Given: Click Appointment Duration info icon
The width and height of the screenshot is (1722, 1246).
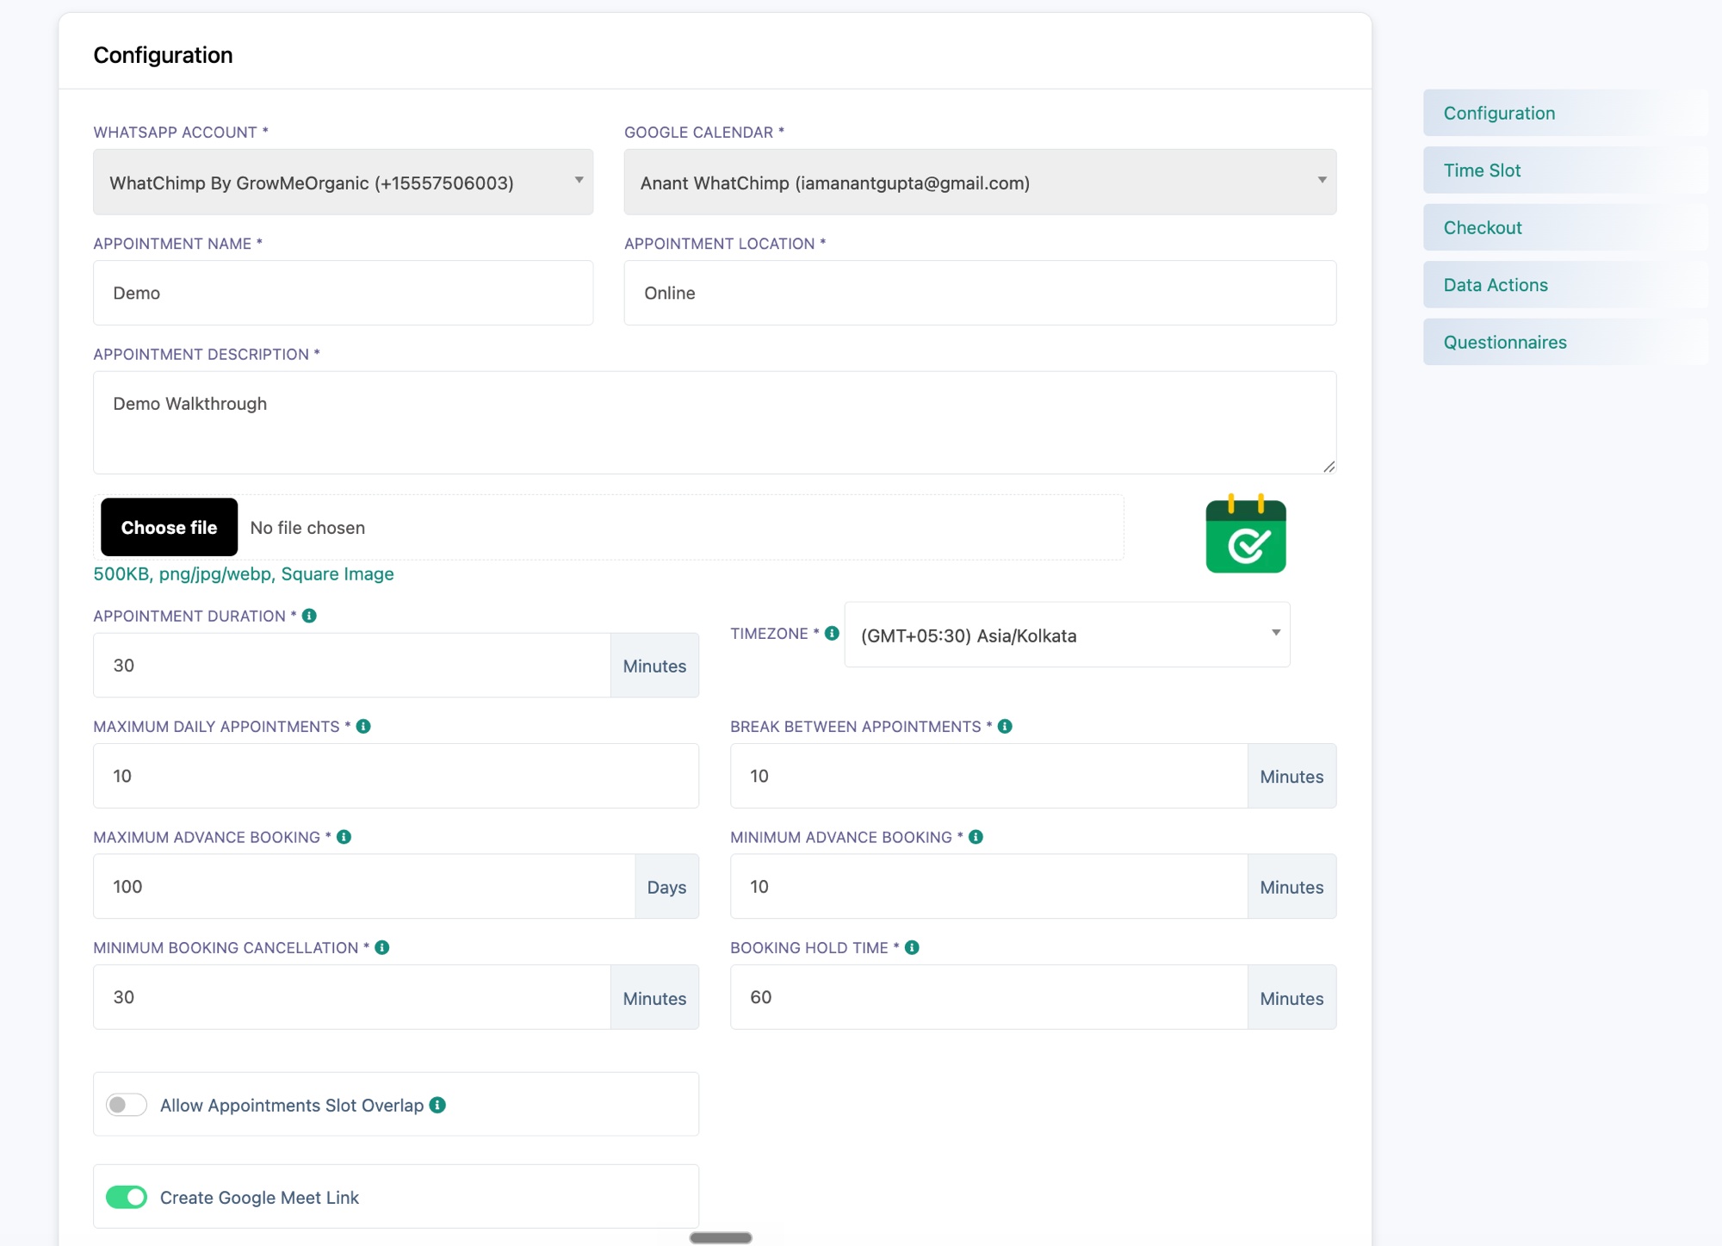Looking at the screenshot, I should (x=309, y=616).
